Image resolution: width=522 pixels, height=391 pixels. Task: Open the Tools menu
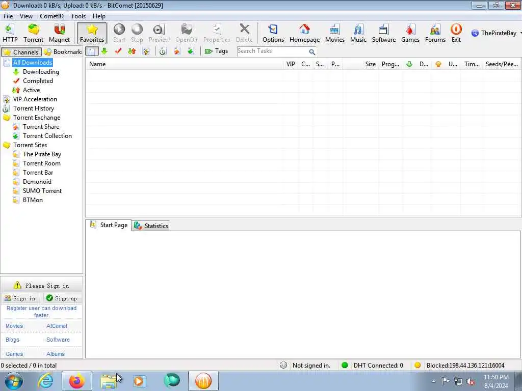78,16
